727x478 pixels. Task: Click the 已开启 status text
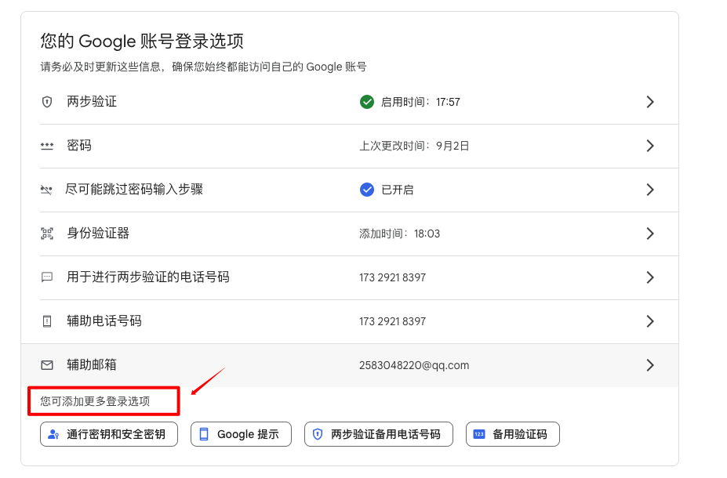[x=398, y=190]
